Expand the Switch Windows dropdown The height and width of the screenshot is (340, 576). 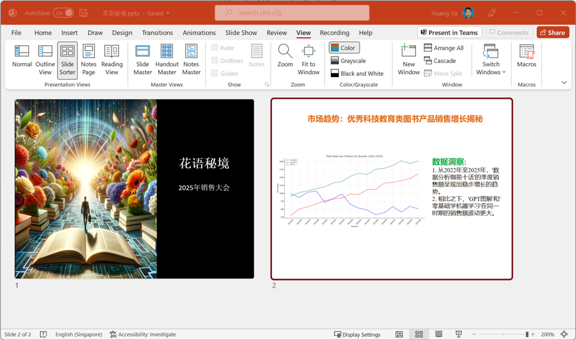pos(491,59)
